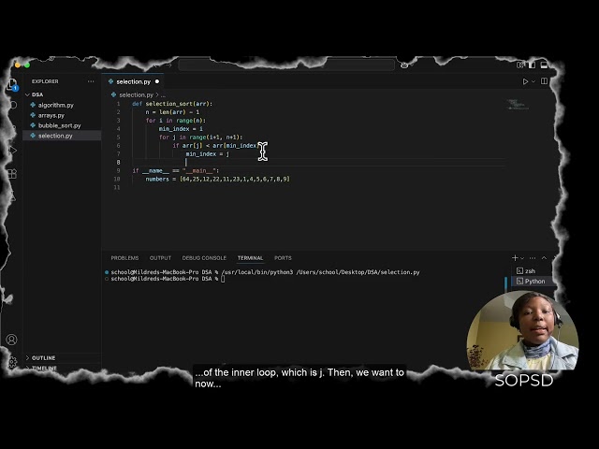Select the zsh terminal instance
Image resolution: width=599 pixels, height=449 pixels.
coord(530,271)
